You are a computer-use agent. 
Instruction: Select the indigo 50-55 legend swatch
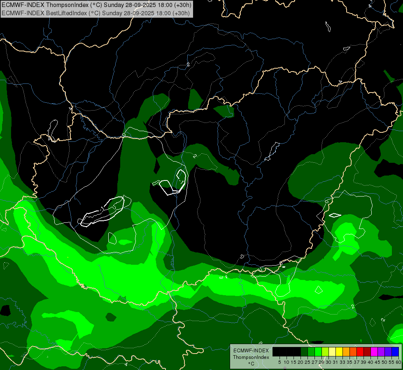[x=388, y=351]
